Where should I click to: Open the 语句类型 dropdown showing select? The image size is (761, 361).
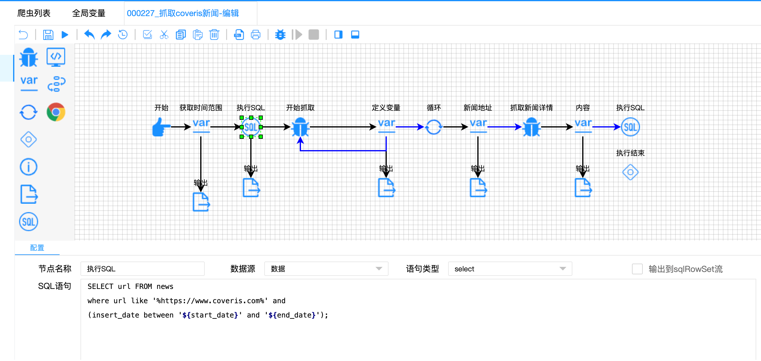tap(510, 269)
